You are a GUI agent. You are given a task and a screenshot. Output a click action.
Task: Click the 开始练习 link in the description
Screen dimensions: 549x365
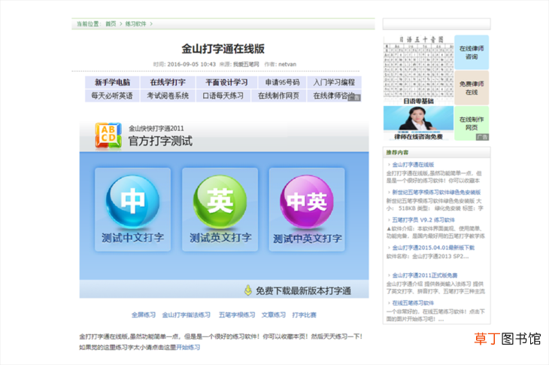[188, 347]
